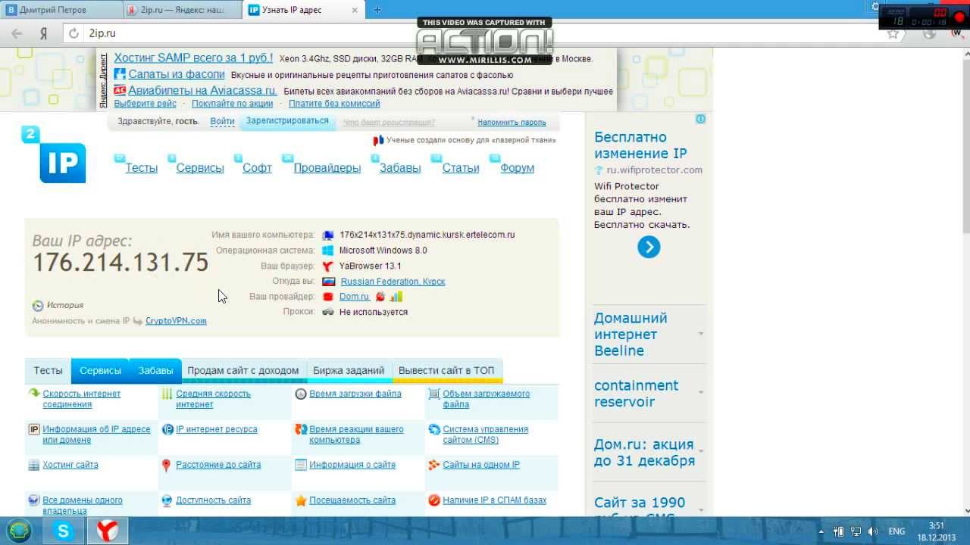Viewport: 970px width, 545px height.
Task: Bookmark the page with star icon
Action: (893, 33)
